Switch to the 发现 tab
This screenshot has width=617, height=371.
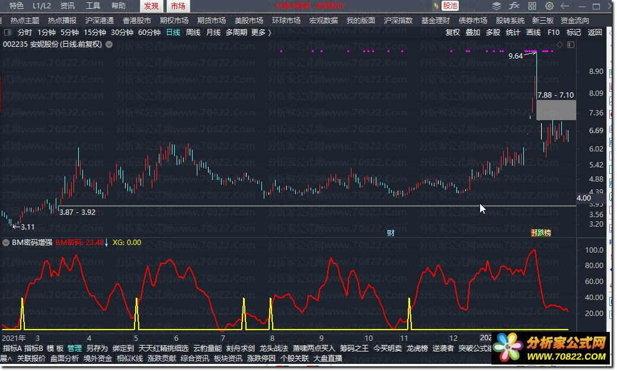click(151, 6)
